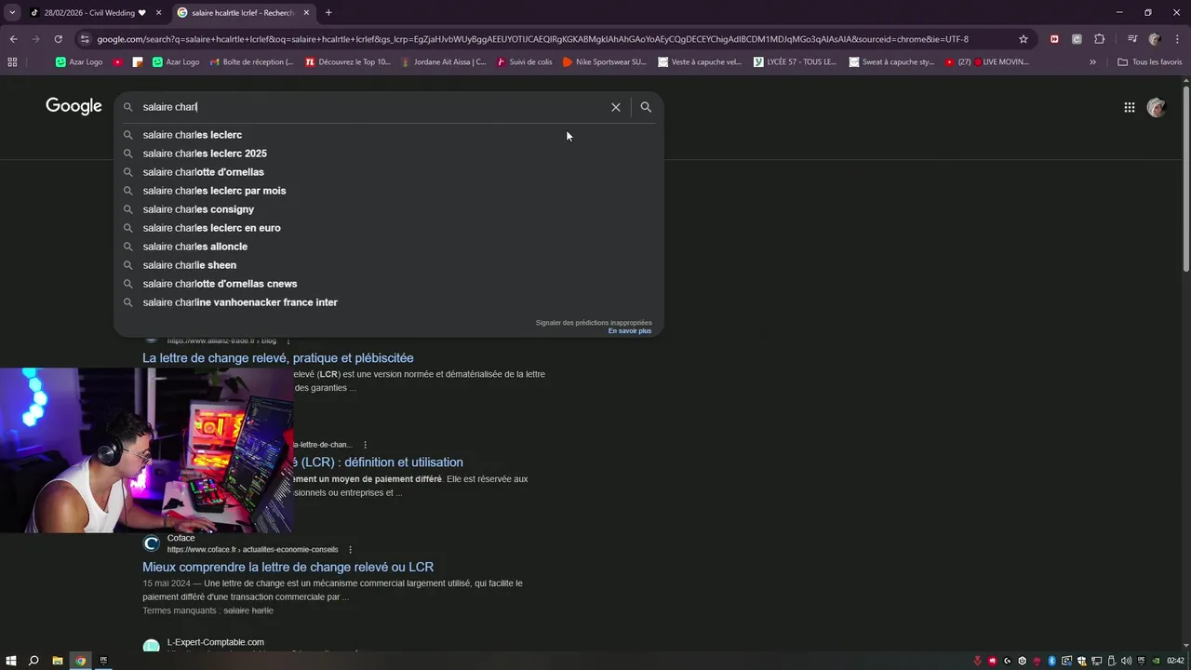Choose suggestion 'salaire charlie sheen'

click(389, 265)
